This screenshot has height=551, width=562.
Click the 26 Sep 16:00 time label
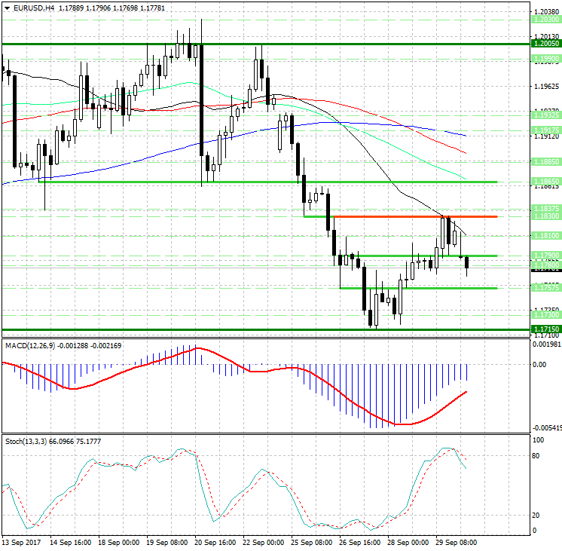360,543
